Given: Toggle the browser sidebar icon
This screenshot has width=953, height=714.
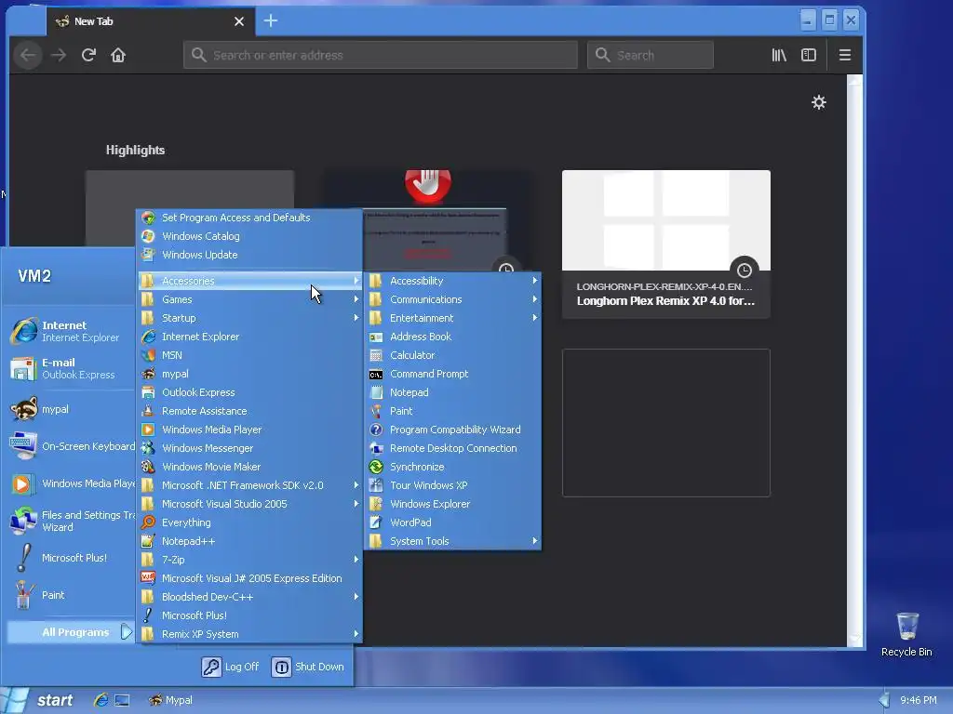Looking at the screenshot, I should point(809,55).
